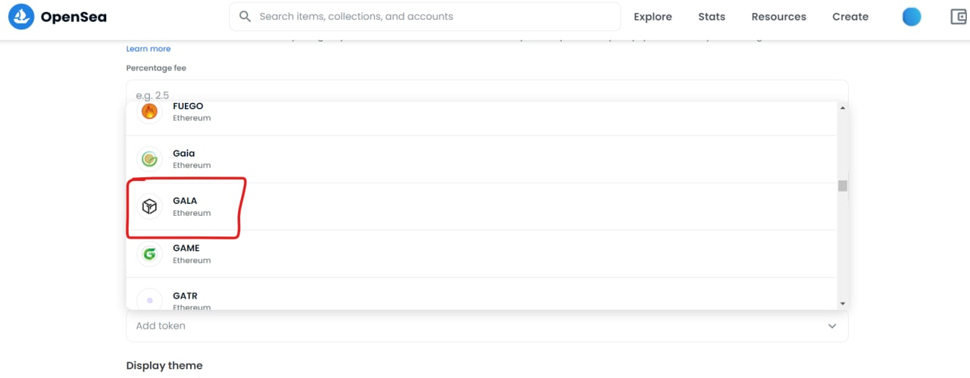Click the GAME green G icon

(149, 254)
